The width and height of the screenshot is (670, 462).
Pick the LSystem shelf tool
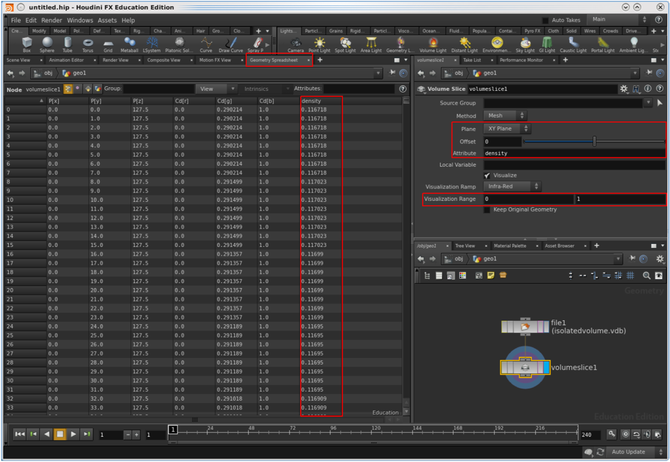click(152, 44)
